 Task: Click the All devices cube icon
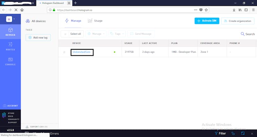coord(28,21)
